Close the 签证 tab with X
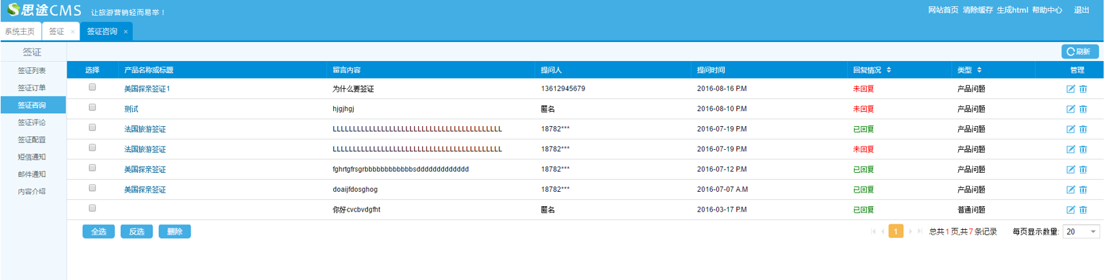 click(73, 32)
